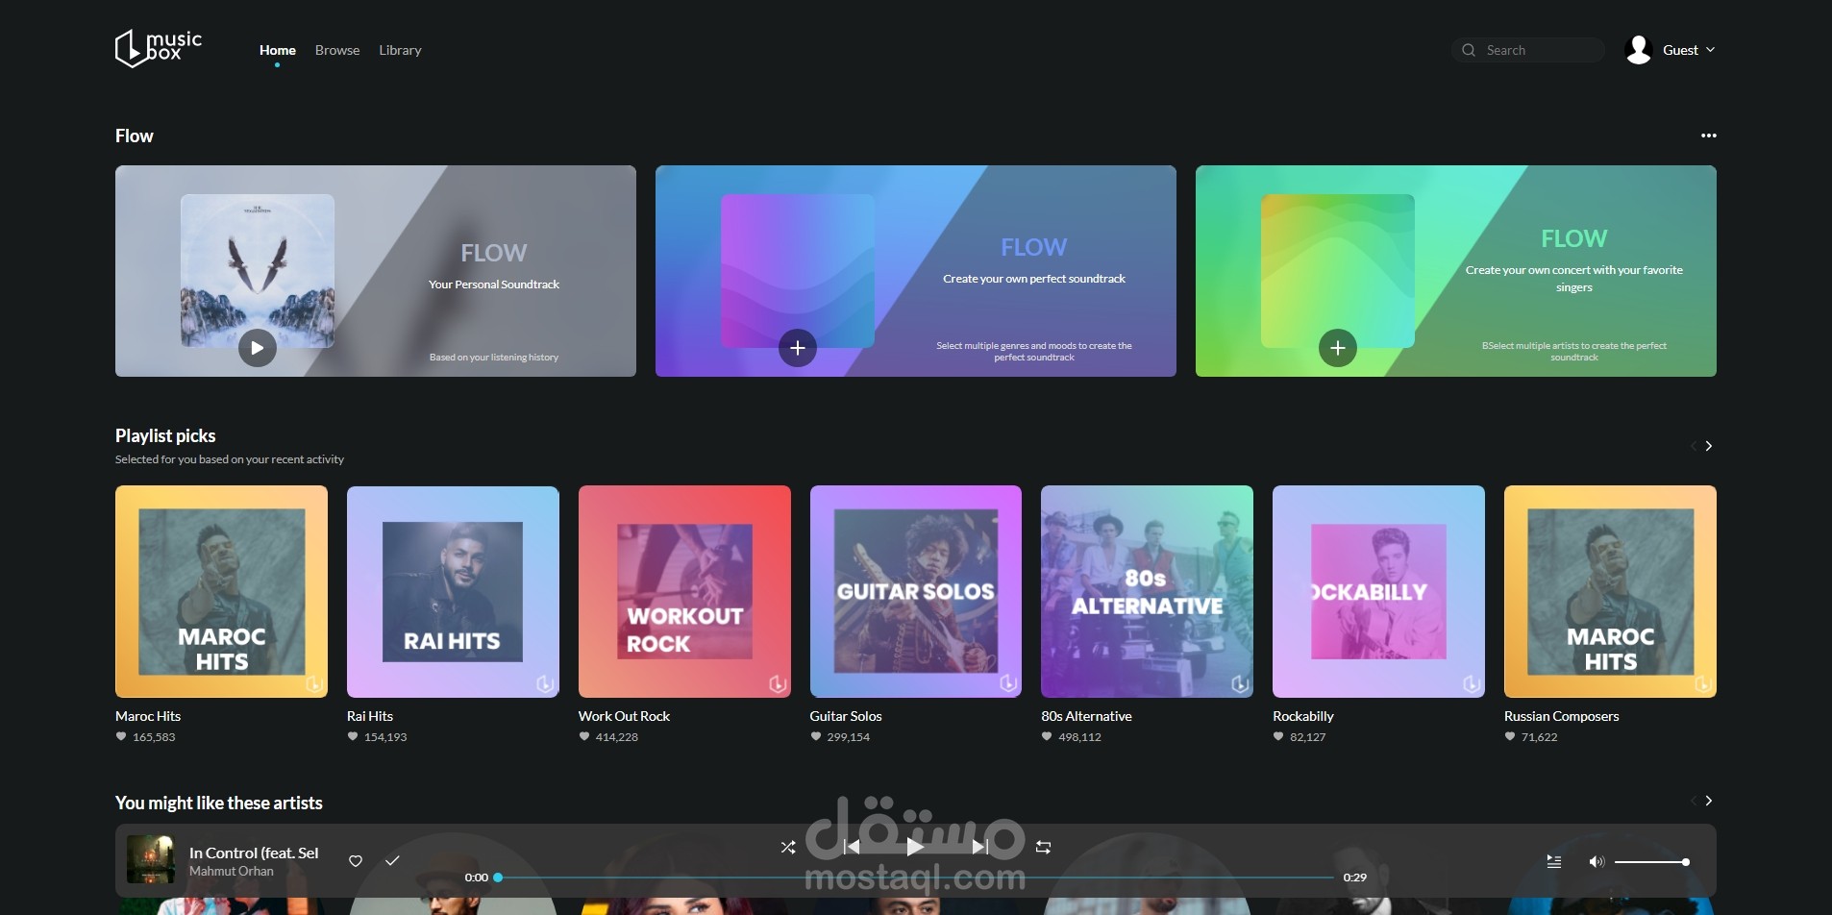Click the Music Box logo
Screen dimensions: 1832x915
[x=159, y=48]
